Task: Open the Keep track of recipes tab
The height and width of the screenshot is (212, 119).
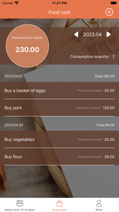Action: pos(20,205)
